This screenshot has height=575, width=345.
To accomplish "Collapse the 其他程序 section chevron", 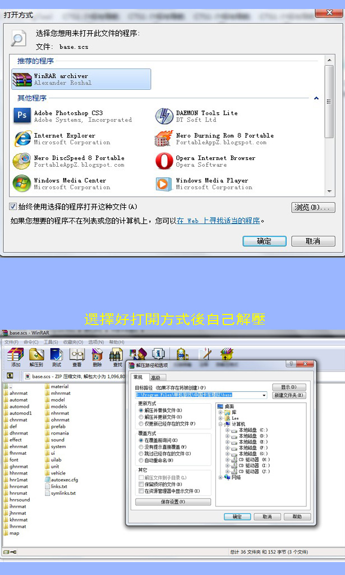I will click(x=316, y=98).
